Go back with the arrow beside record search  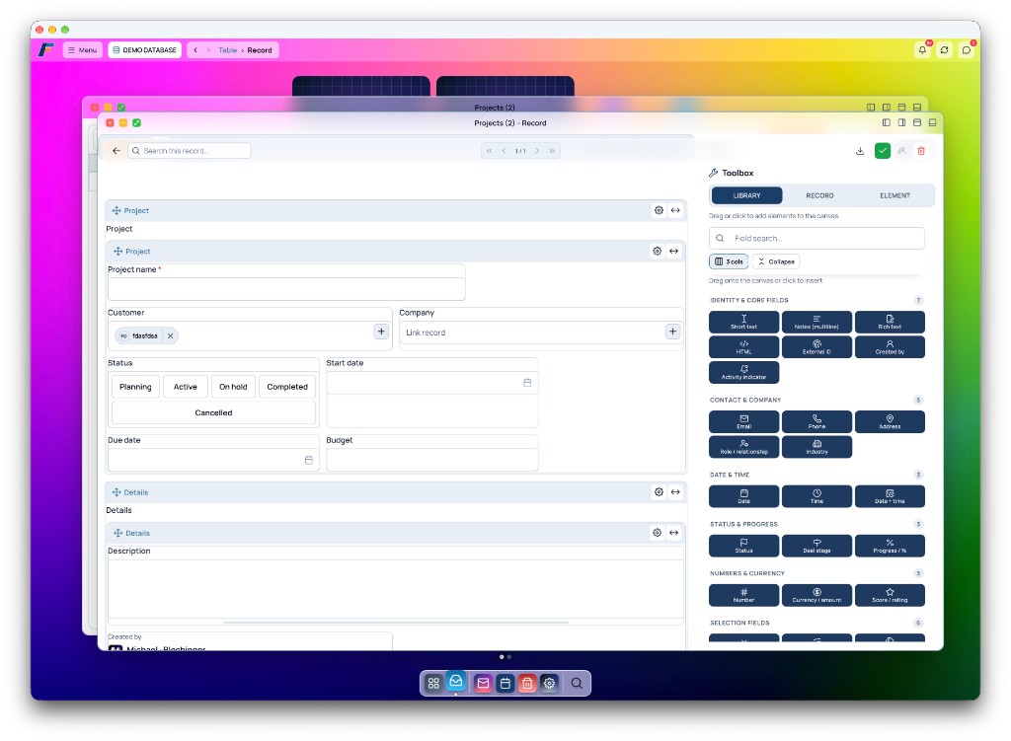coord(117,151)
